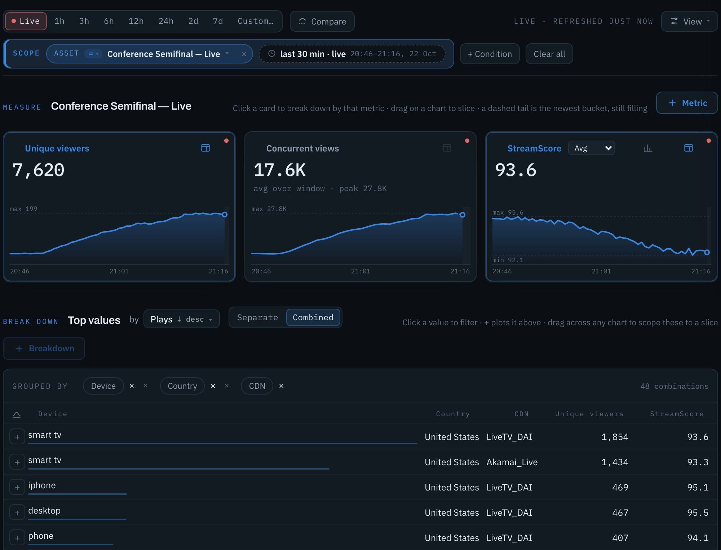The width and height of the screenshot is (721, 550).
Task: Clear the Asset scope filter
Action: pyautogui.click(x=244, y=54)
